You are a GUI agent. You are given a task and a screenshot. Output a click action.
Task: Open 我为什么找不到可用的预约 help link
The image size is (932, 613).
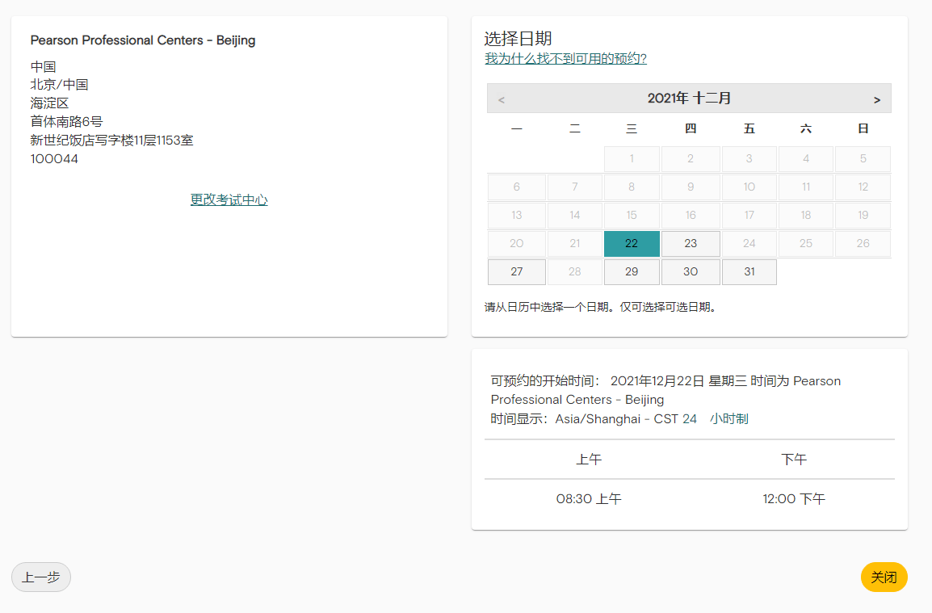565,59
